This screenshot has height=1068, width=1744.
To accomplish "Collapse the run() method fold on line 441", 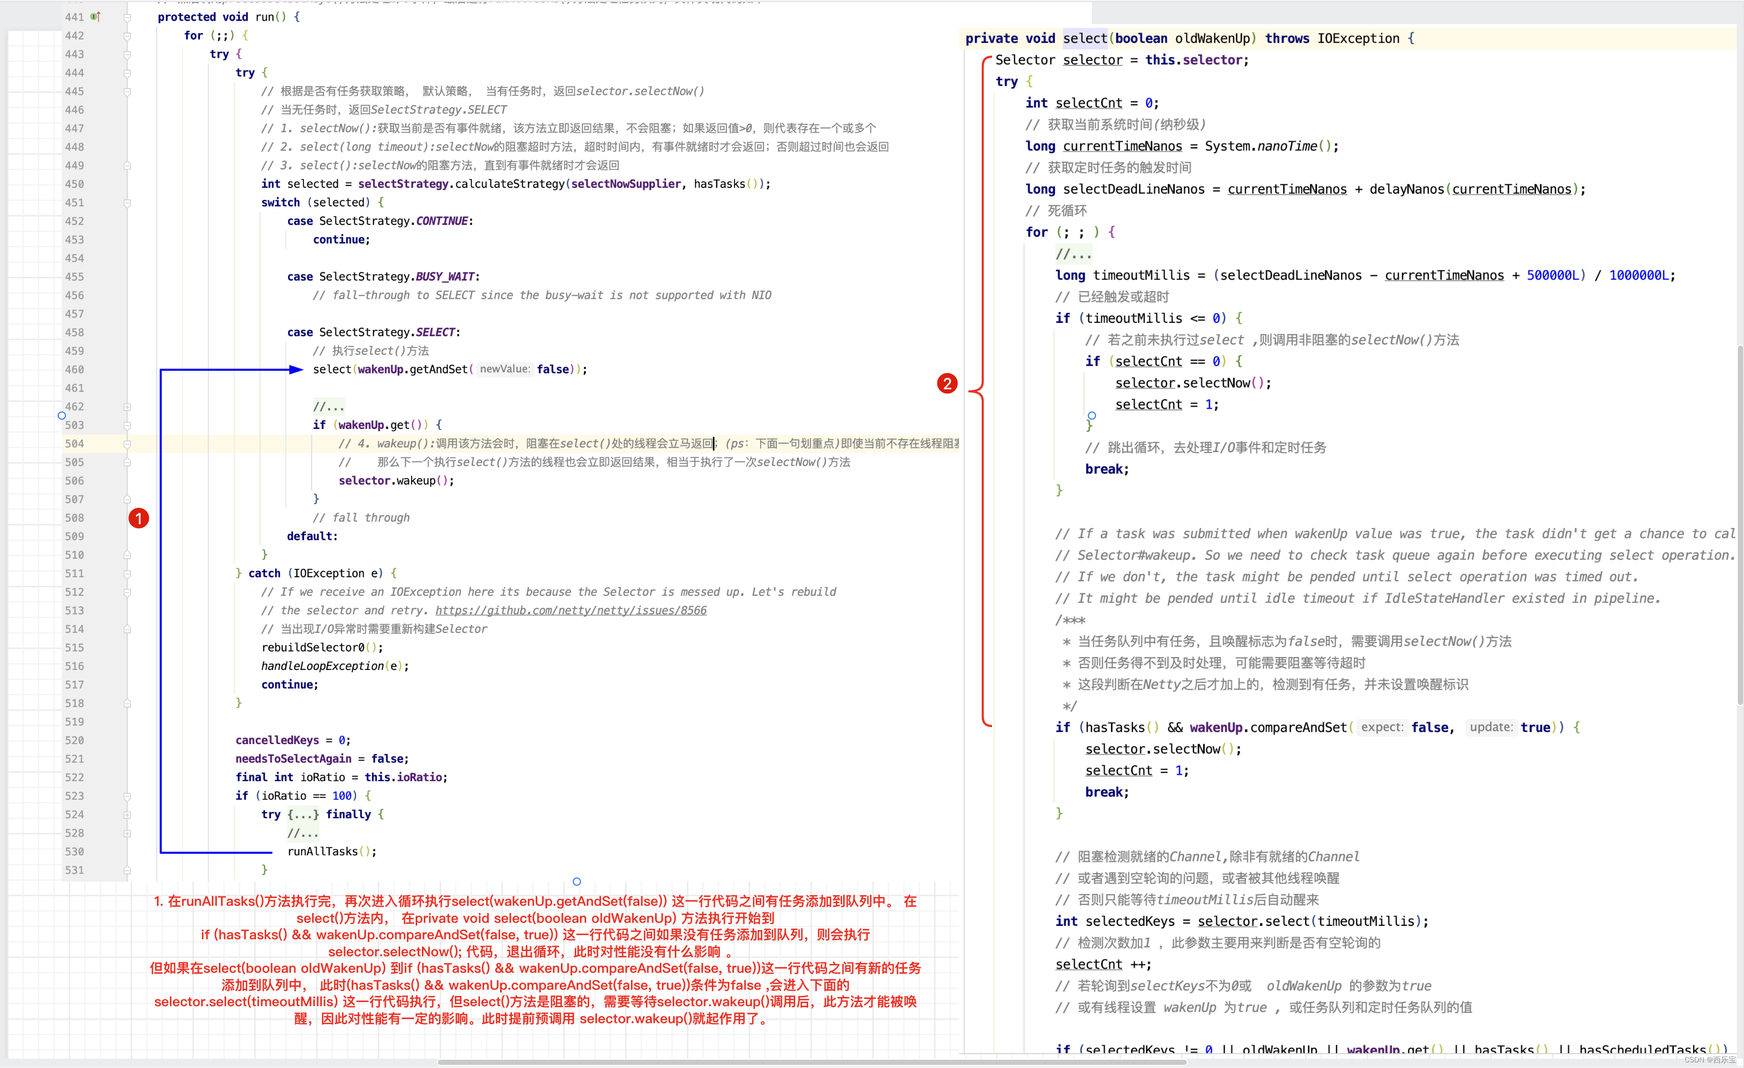I will tap(127, 17).
